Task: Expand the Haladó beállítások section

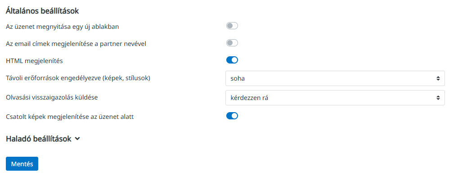Action: [x=39, y=139]
